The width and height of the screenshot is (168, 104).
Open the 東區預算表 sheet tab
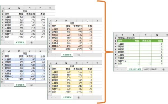pos(20,42)
